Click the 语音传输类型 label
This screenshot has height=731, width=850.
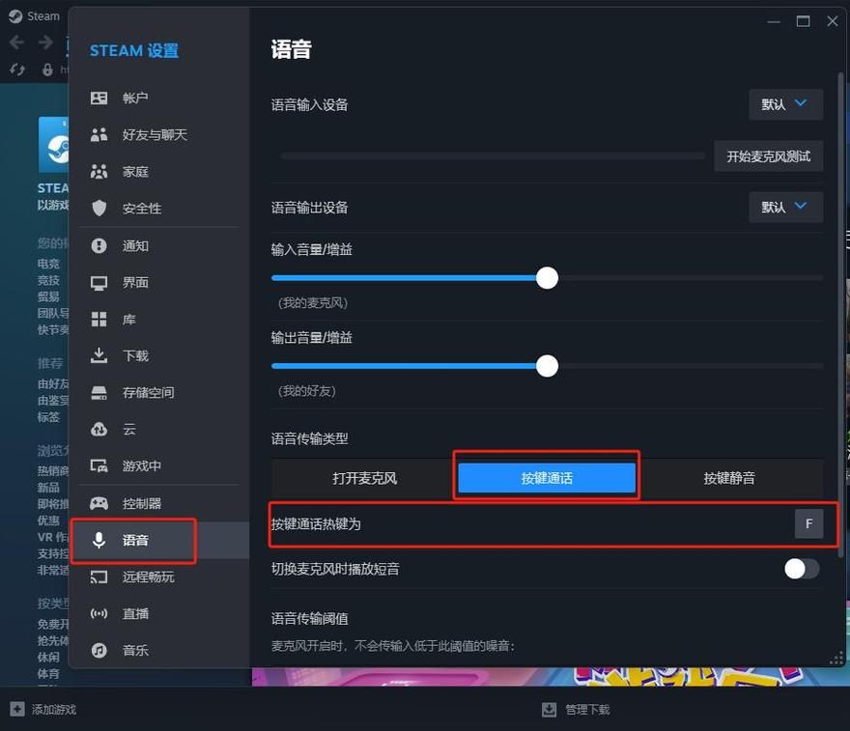coord(309,438)
